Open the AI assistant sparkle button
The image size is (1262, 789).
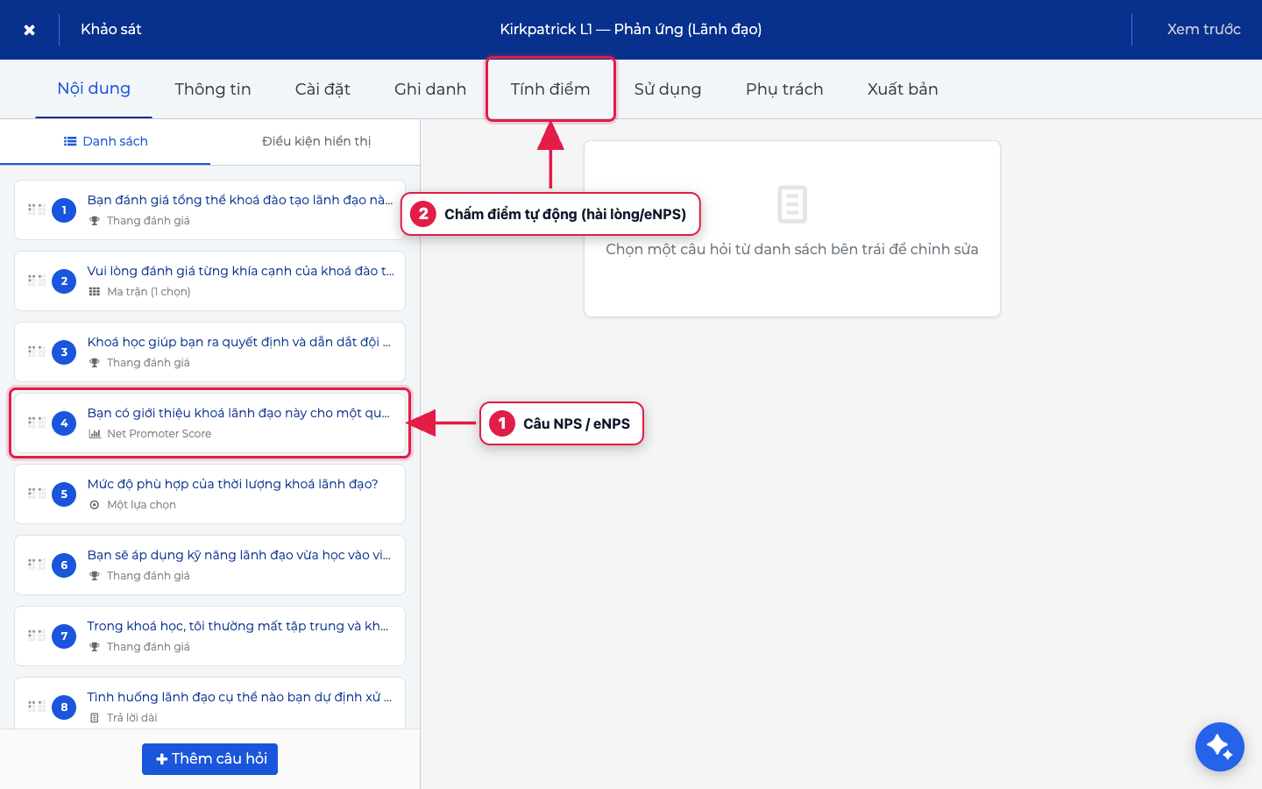1219,747
